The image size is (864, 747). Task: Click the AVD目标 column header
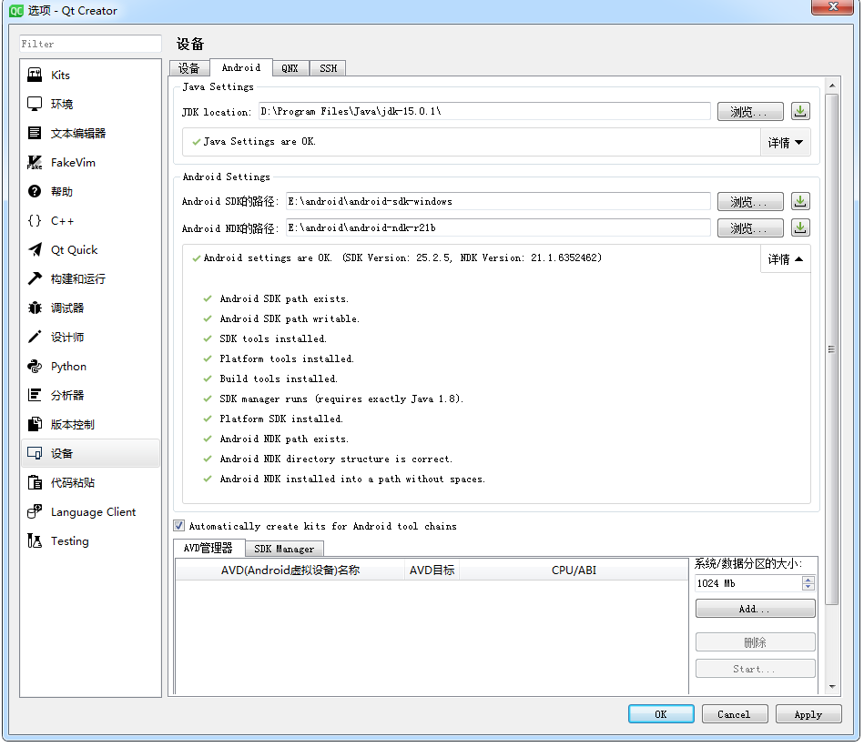coord(432,570)
